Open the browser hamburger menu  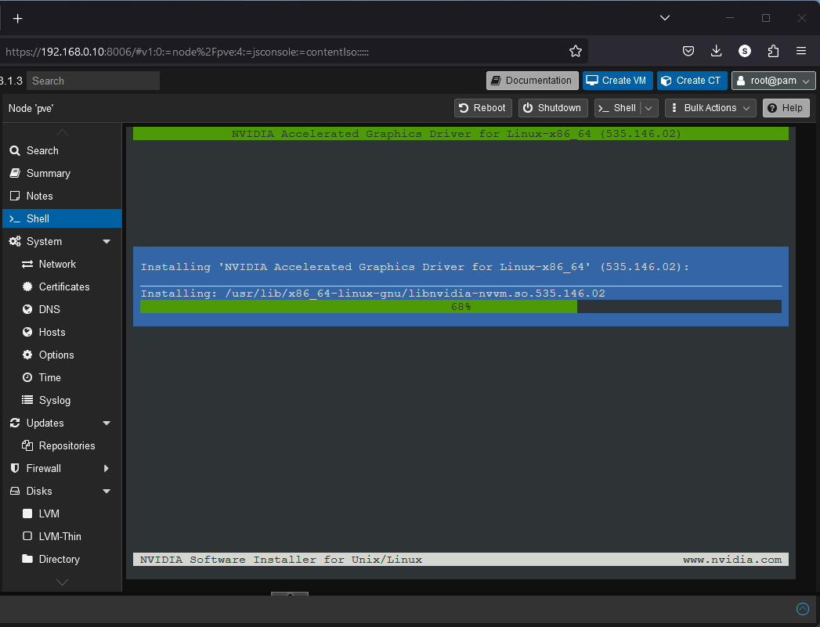[801, 51]
